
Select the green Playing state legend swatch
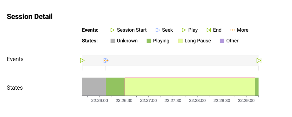(x=149, y=41)
